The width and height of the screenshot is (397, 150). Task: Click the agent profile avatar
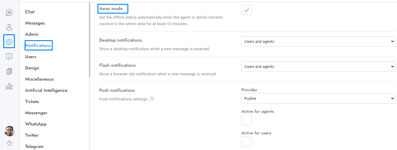(9, 131)
